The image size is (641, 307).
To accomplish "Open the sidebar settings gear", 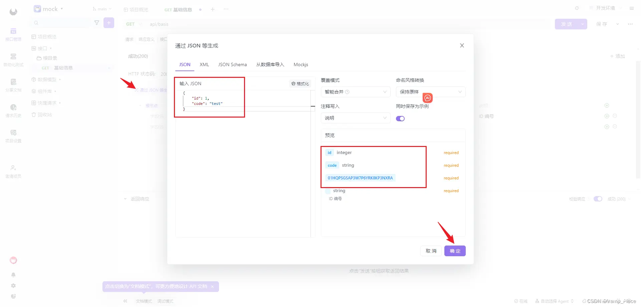I will pos(13,286).
